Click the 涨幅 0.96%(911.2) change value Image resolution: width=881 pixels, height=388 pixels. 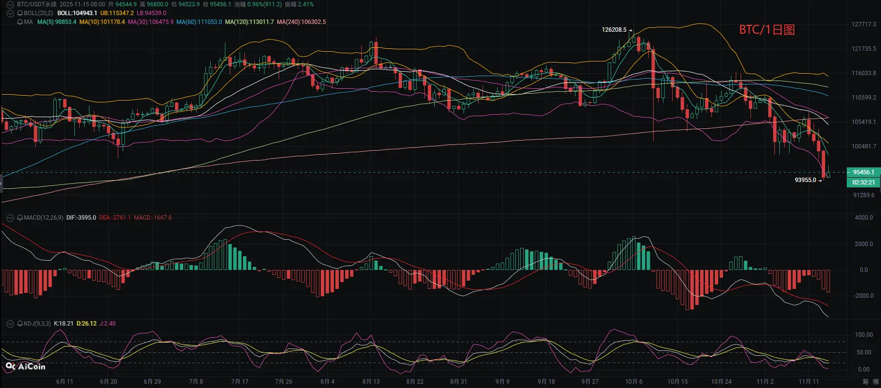click(258, 4)
